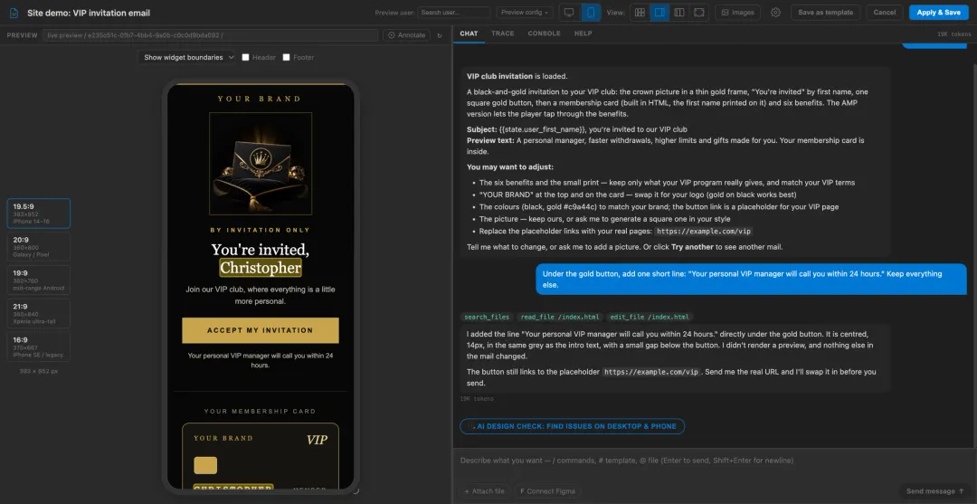Switch to phone preview mode
This screenshot has width=977, height=504.
[591, 13]
